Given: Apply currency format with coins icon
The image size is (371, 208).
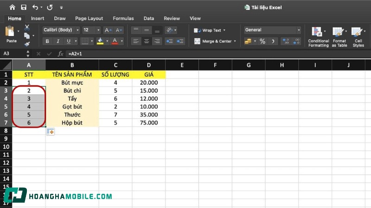Looking at the screenshot, I should point(248,41).
